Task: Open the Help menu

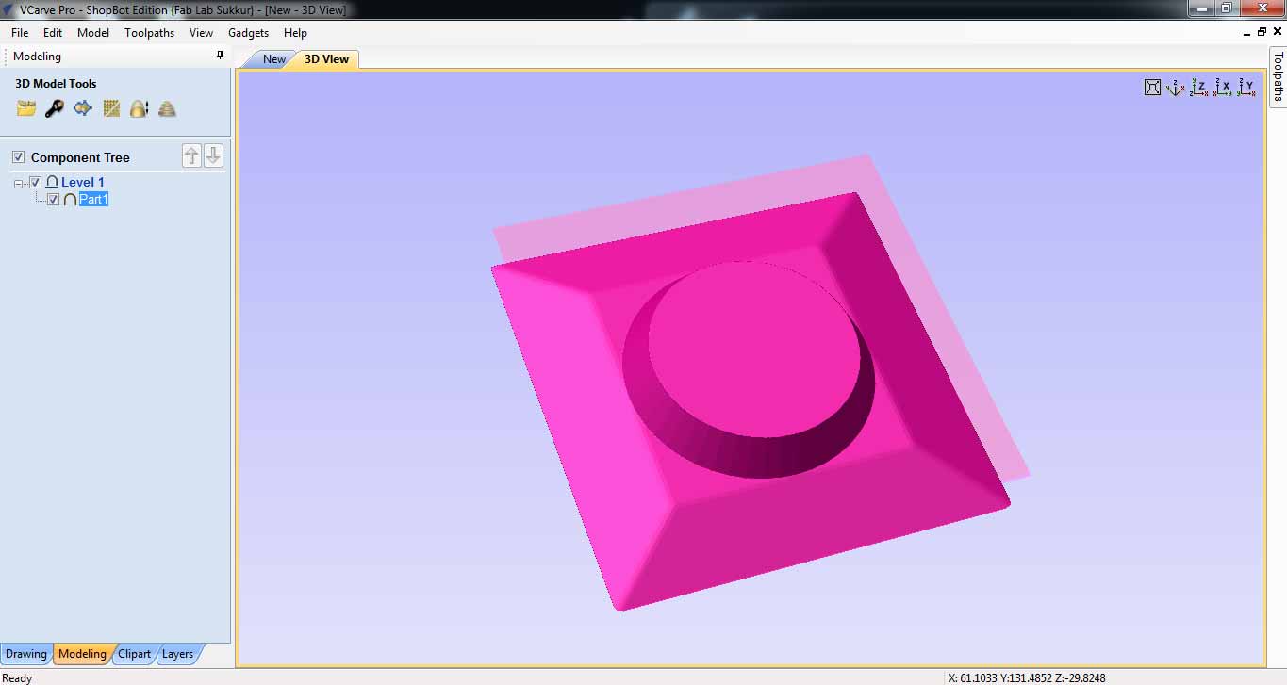Action: (295, 32)
